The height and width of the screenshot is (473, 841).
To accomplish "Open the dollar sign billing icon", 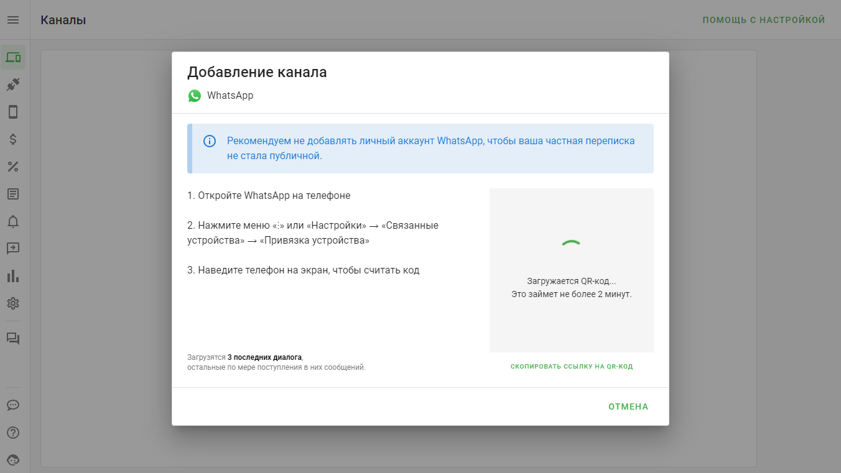I will [x=13, y=139].
